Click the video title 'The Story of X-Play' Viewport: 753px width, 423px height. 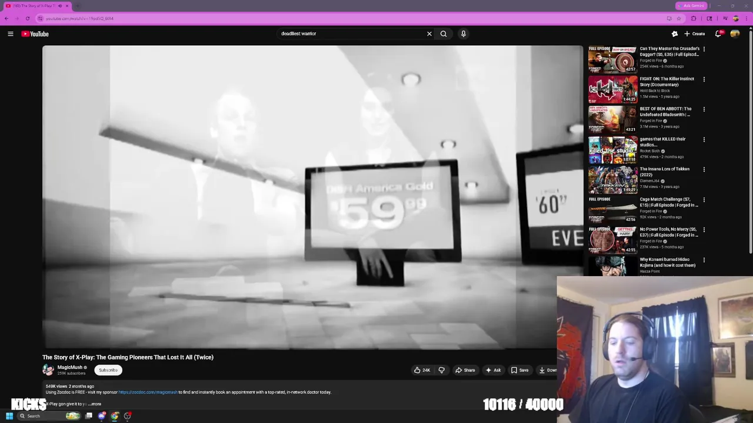[x=128, y=357]
